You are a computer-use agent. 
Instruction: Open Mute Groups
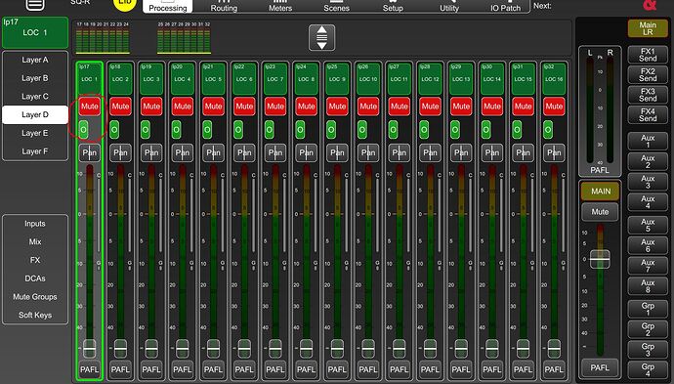35,297
